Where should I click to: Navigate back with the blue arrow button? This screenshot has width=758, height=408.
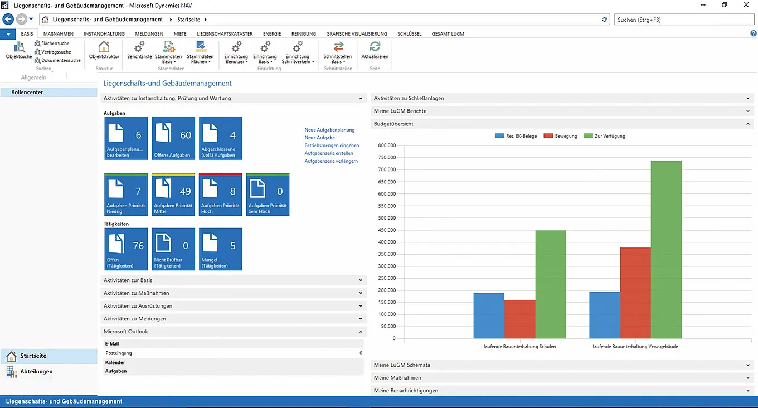(8, 19)
